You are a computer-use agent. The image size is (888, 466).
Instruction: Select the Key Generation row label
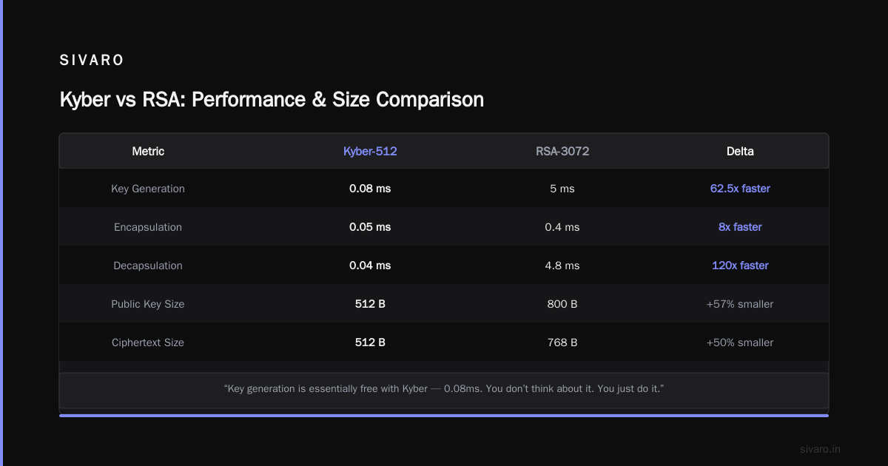pyautogui.click(x=148, y=189)
